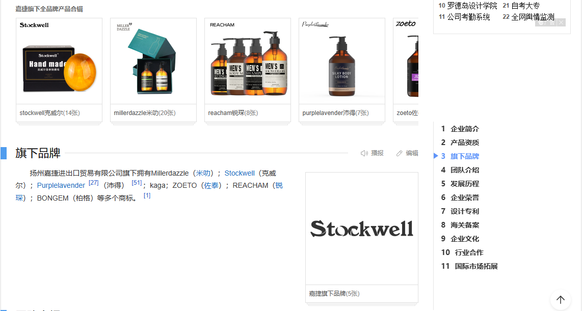The height and width of the screenshot is (311, 582).
Task: Click the pencil edit icon beside 编辑
Action: click(x=400, y=153)
